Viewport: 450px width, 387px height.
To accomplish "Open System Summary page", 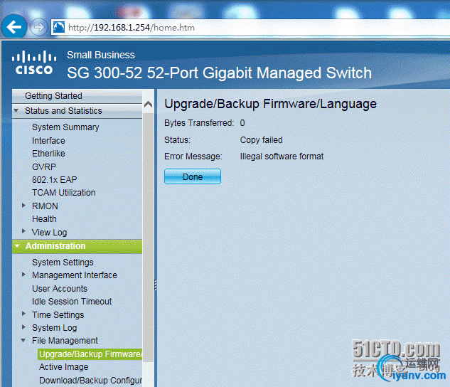I will (x=65, y=127).
